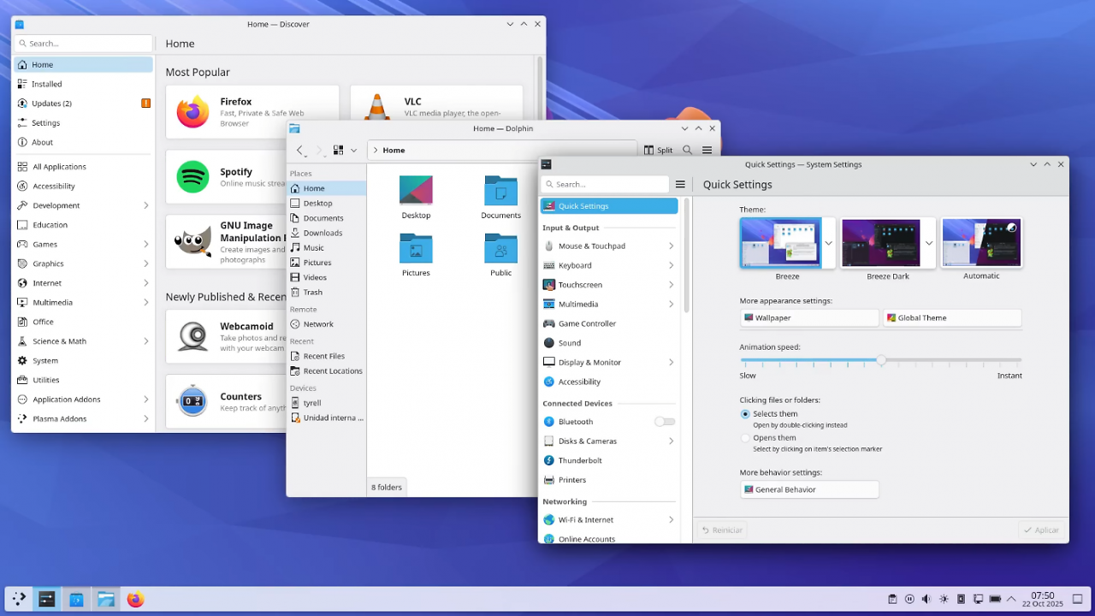Select Quick Settings in System Settings sidebar
The width and height of the screenshot is (1095, 616).
[609, 206]
